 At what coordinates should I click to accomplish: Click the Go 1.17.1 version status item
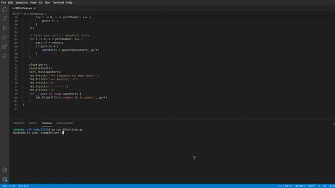point(8,186)
